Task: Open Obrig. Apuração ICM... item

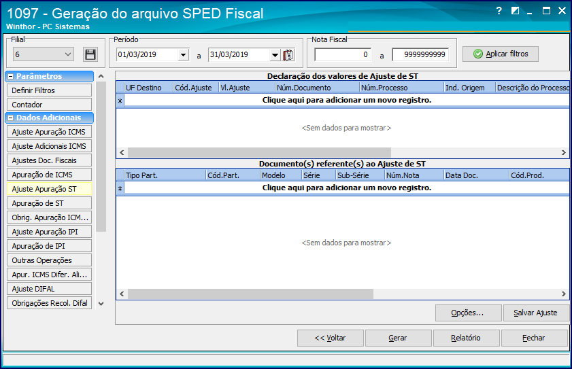Action: pyautogui.click(x=49, y=217)
